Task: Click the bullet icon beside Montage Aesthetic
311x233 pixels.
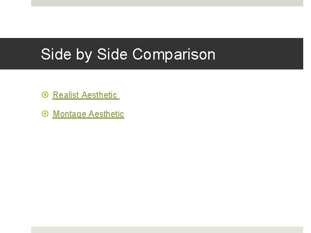Action: click(x=46, y=114)
